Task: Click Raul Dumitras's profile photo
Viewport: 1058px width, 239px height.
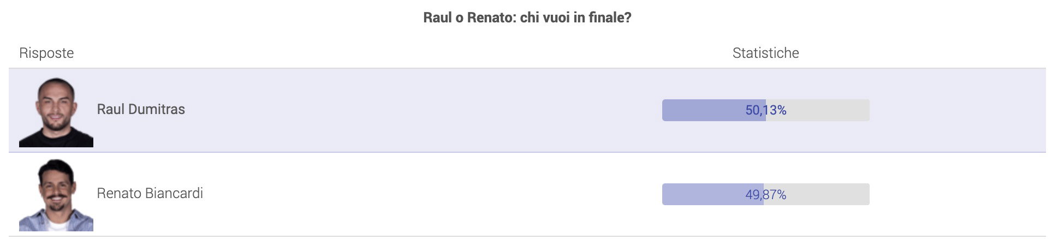Action: pos(56,112)
